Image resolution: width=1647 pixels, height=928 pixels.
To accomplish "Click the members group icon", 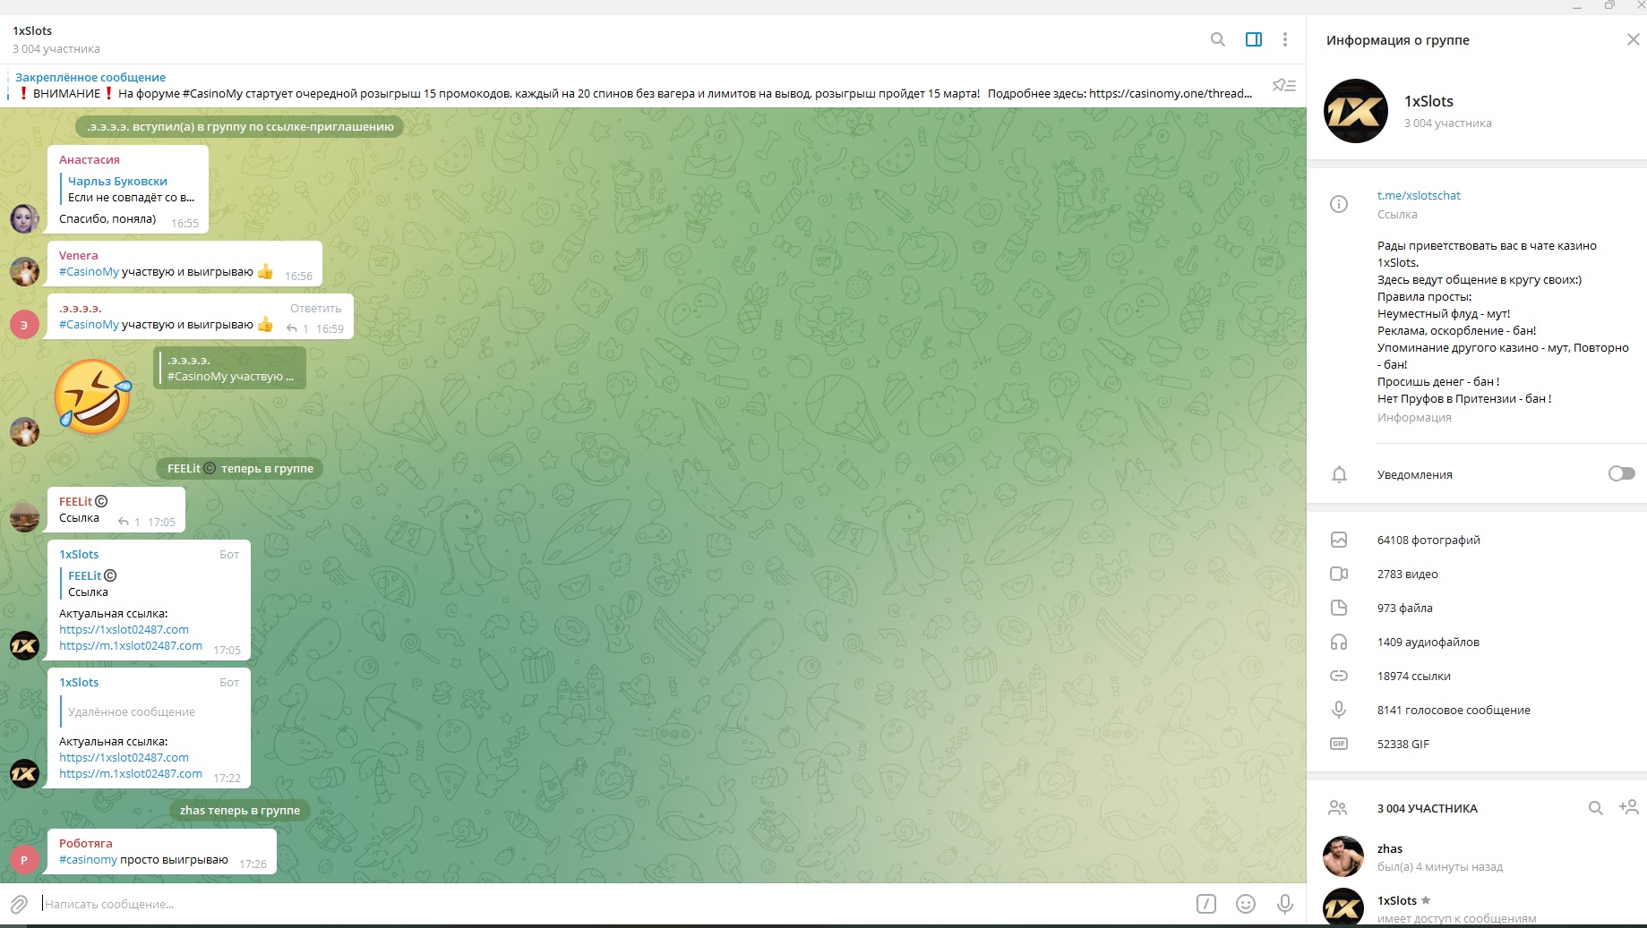I will (1338, 808).
